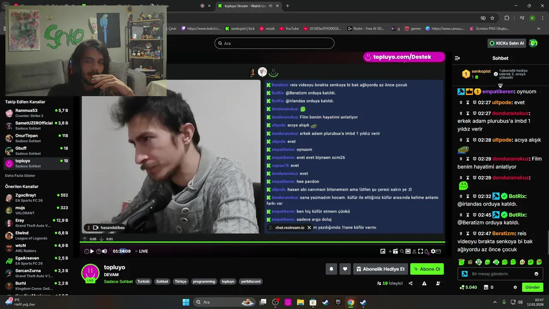Send chat message with Gönder
The image size is (549, 309).
click(x=533, y=287)
